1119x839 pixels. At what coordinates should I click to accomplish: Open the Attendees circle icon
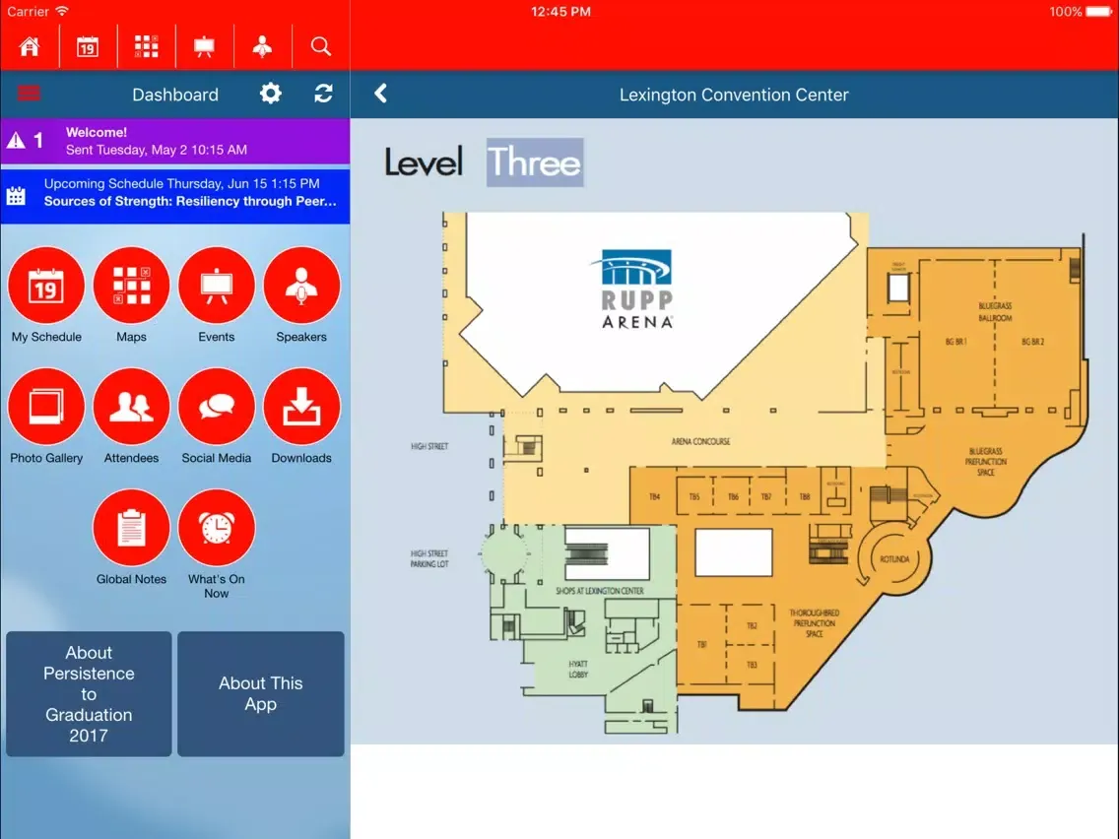[x=131, y=407]
